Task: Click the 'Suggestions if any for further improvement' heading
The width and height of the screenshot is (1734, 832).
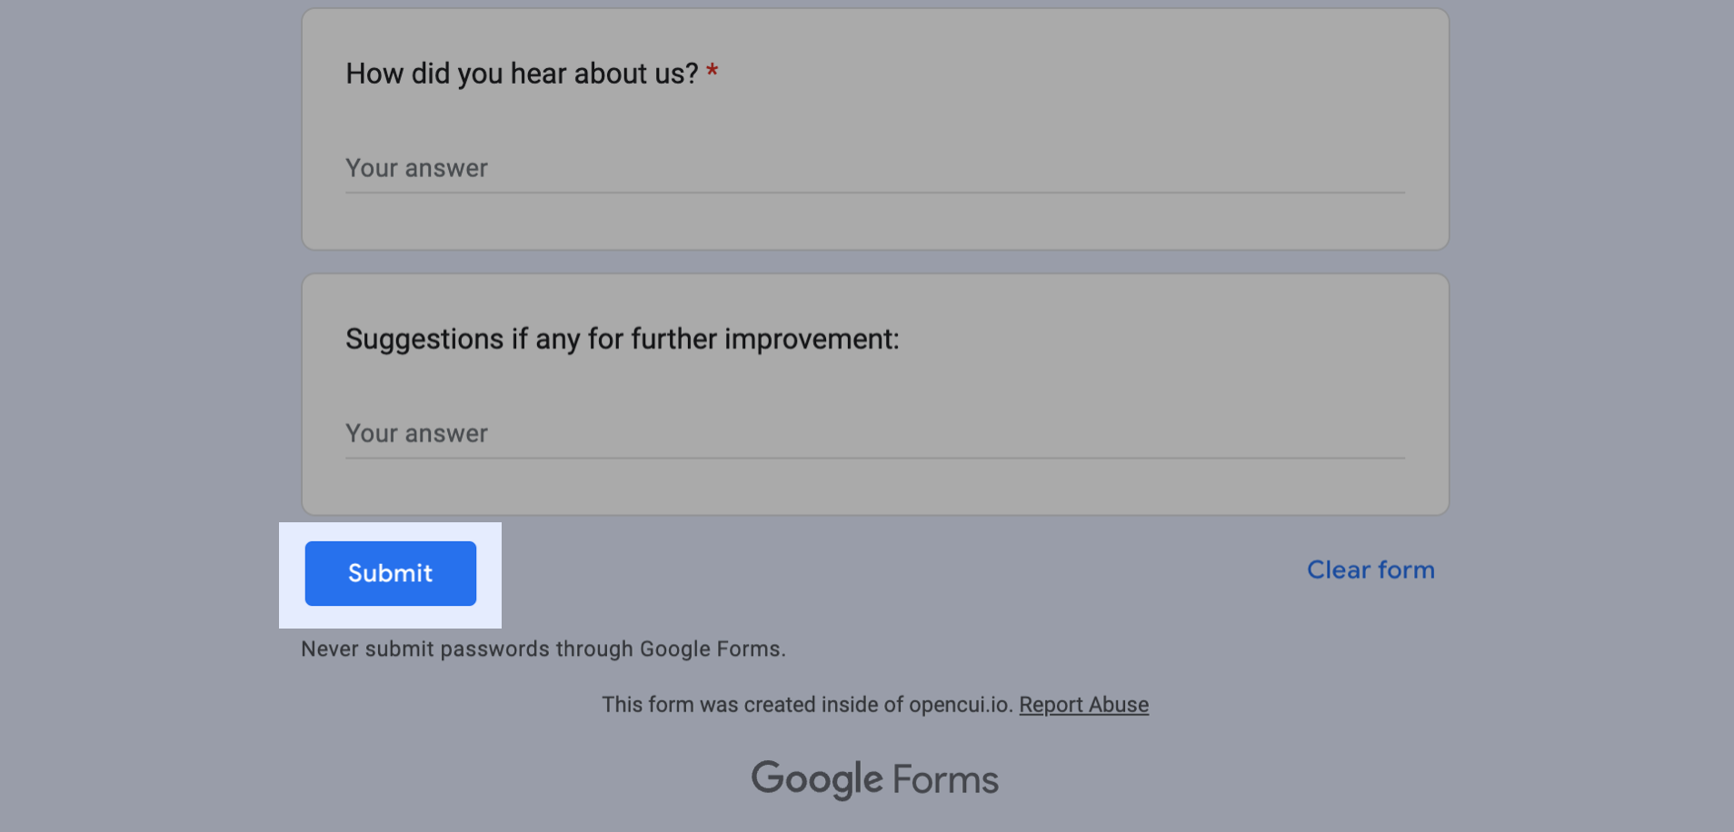Action: point(622,338)
